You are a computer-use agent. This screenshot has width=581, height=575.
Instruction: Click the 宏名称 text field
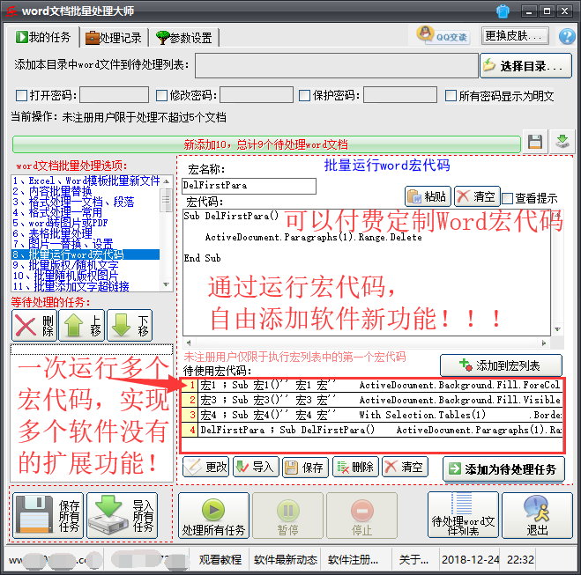pos(248,186)
